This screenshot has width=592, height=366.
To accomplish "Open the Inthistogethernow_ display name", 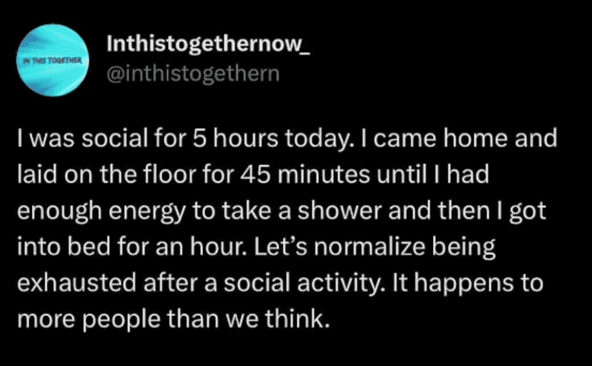I will 208,44.
